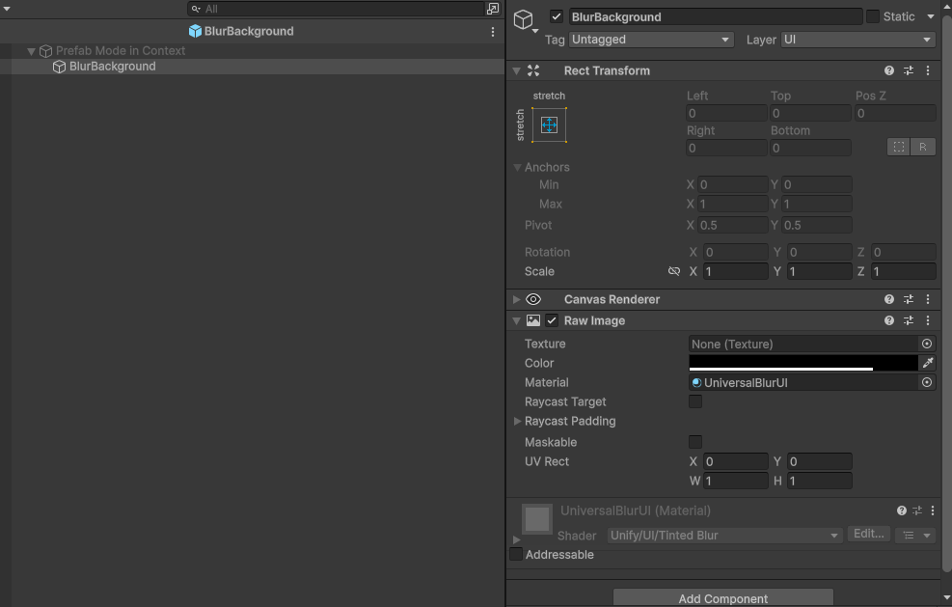Screen dimensions: 952x607
Task: Click the shader Edit... button
Action: 869,534
